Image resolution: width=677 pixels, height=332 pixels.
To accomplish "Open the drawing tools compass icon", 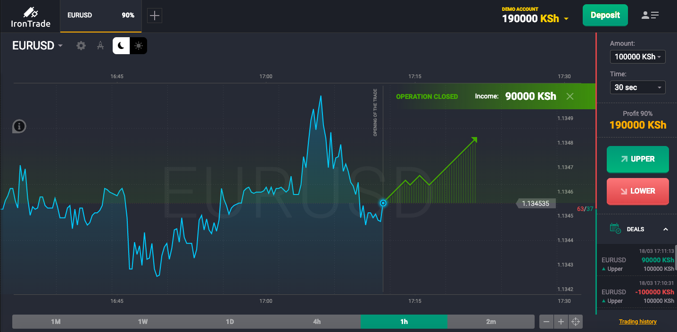I will click(x=100, y=46).
